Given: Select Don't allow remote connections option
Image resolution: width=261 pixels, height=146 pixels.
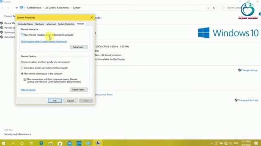Looking at the screenshot, I should click(22, 68).
